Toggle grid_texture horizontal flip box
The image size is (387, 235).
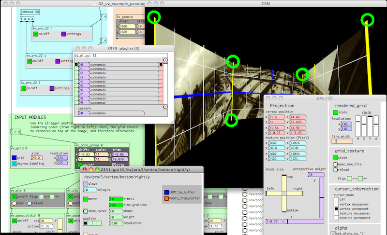pos(349,179)
